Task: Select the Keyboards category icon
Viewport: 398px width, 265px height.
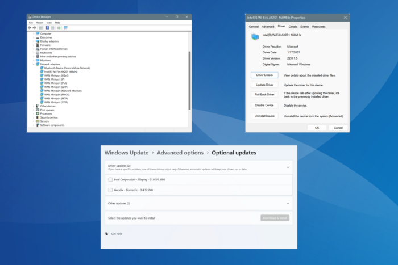Action: (38, 52)
